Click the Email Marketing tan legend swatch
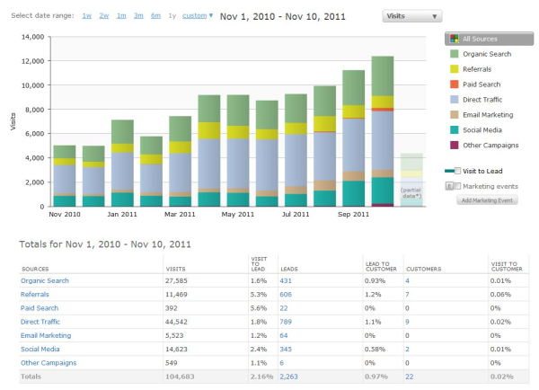This screenshot has width=539, height=390. click(453, 114)
